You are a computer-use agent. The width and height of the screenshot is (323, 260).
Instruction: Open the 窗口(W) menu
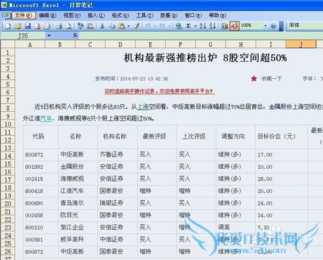coord(193,16)
